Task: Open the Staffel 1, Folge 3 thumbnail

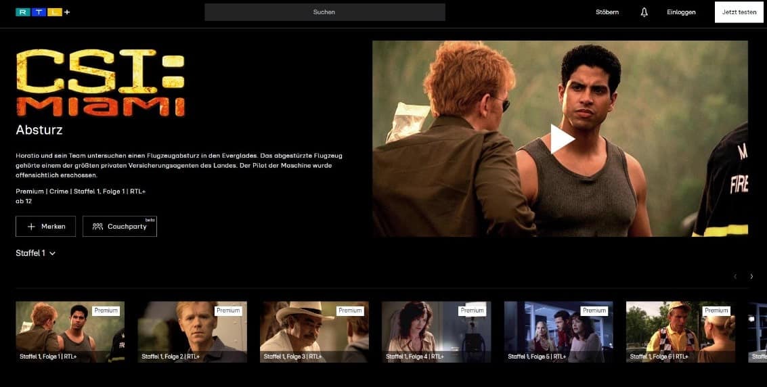Action: [314, 332]
